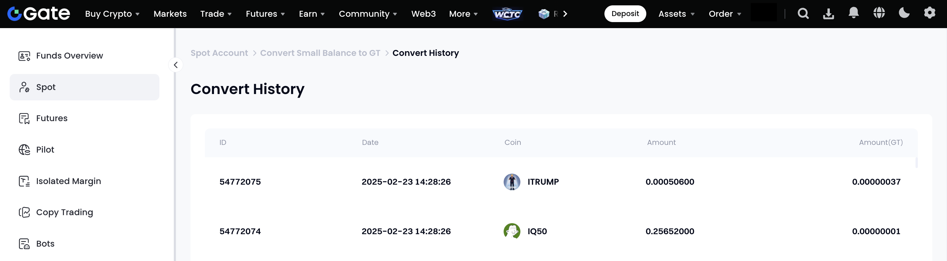The width and height of the screenshot is (947, 261).
Task: Open the notifications bell
Action: coord(853,13)
